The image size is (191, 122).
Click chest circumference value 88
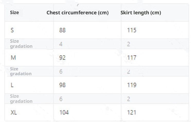coord(62,30)
